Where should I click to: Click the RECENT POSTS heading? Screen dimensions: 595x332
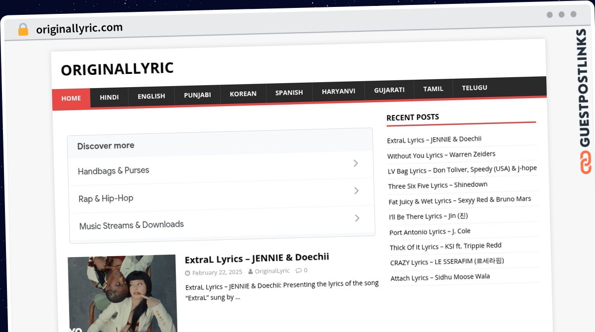[413, 117]
